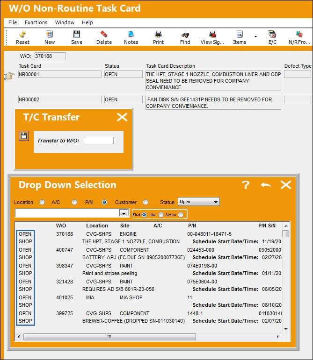Select work order 370188 in list
The image size is (313, 360).
pyautogui.click(x=65, y=234)
